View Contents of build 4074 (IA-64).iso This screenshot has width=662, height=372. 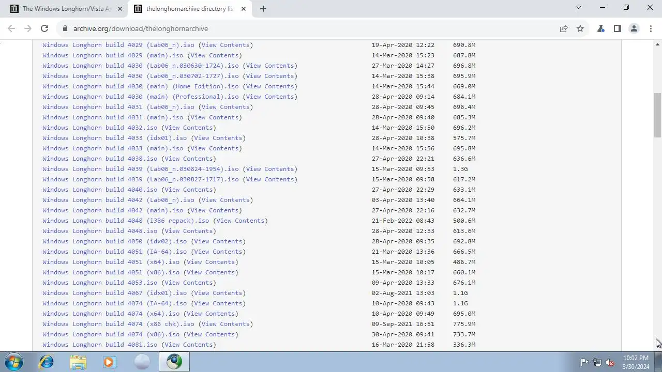tap(218, 303)
